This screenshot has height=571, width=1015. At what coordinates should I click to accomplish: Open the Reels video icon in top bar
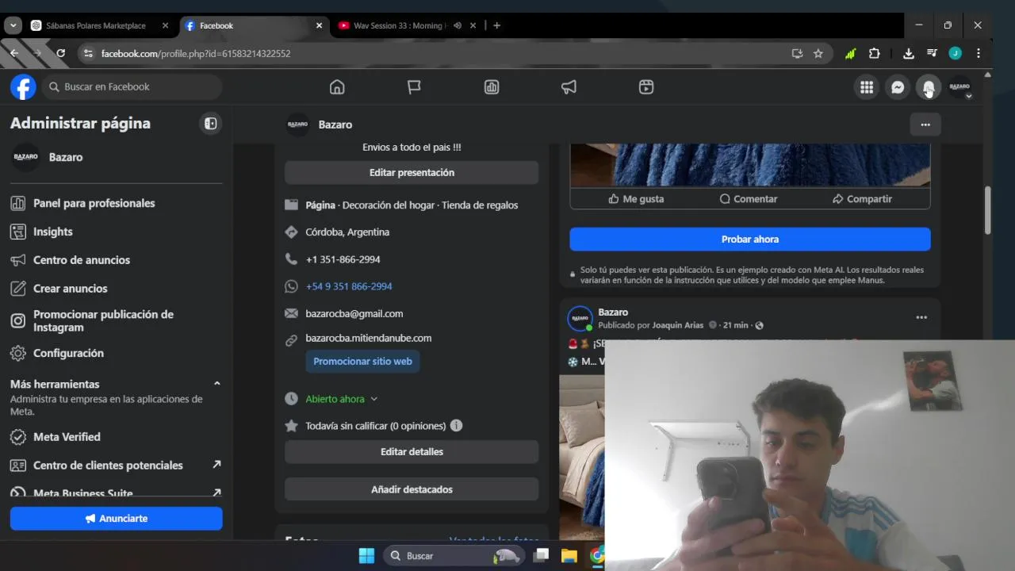[x=646, y=87]
